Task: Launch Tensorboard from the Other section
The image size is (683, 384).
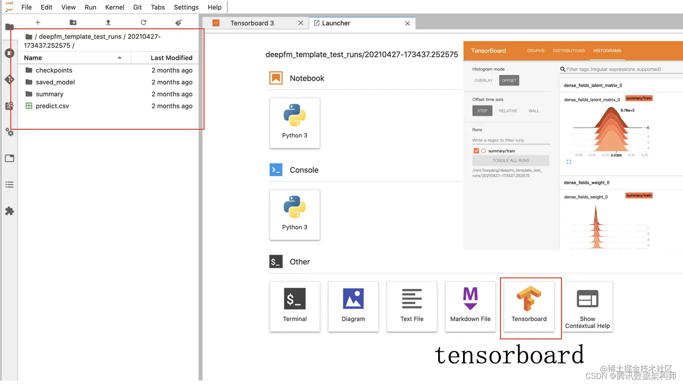Action: pos(529,306)
